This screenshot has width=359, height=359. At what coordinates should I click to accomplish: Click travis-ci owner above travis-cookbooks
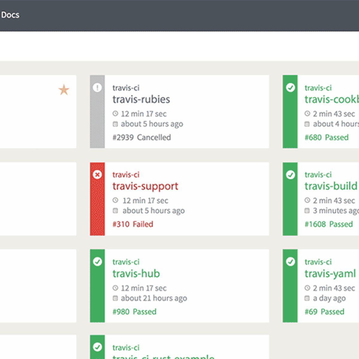pyautogui.click(x=318, y=88)
